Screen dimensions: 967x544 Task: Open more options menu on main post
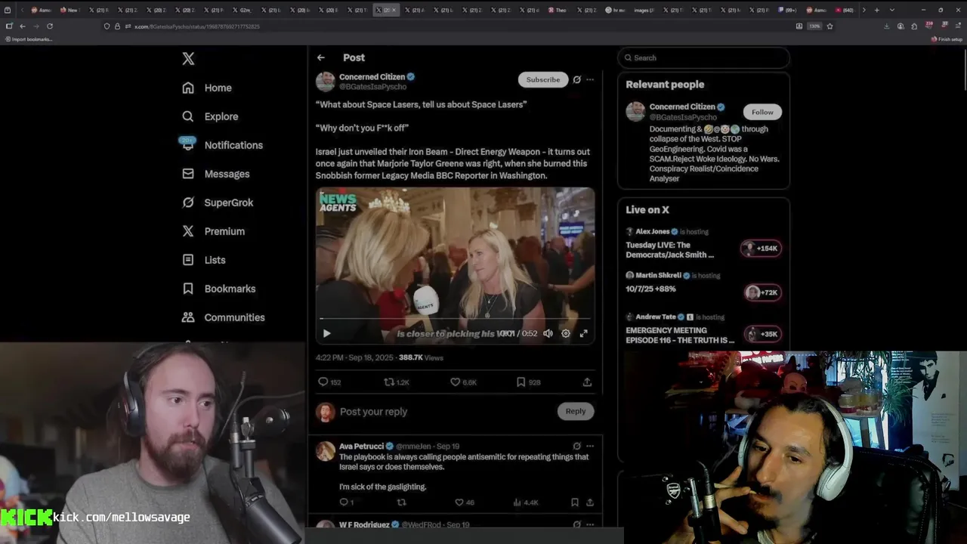[590, 79]
